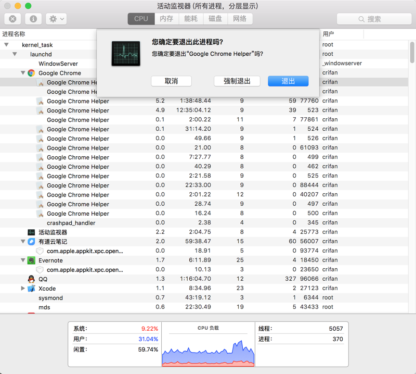Expand the Xcode disclosure triangle

click(x=23, y=288)
